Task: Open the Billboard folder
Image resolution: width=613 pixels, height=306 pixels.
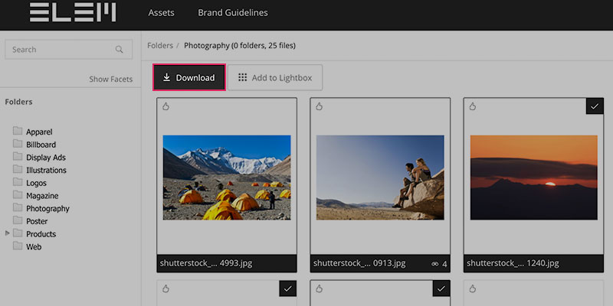Action: [41, 145]
